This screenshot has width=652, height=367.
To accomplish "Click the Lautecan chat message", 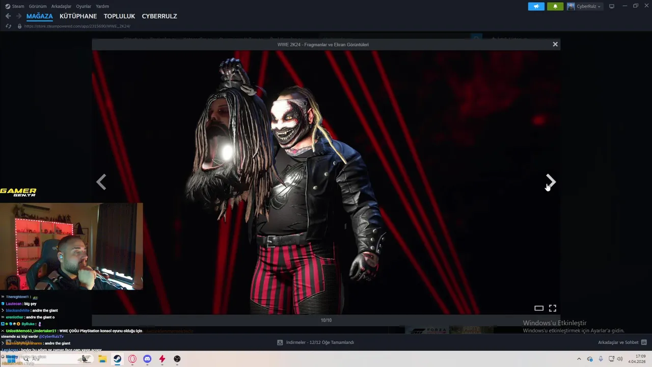I will pyautogui.click(x=19, y=304).
